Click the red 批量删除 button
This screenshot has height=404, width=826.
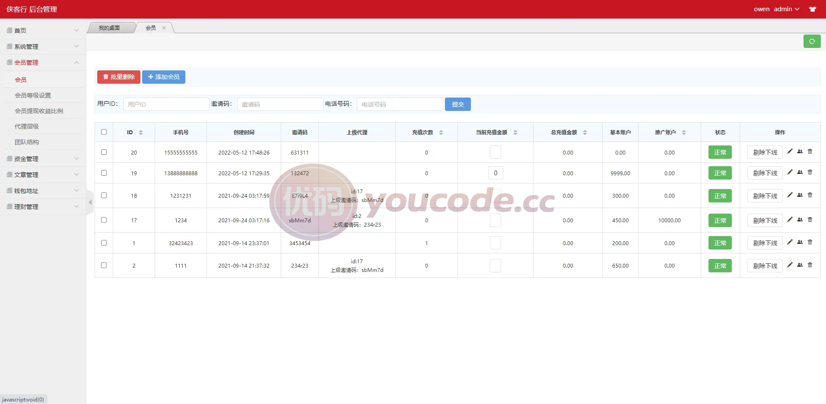coord(119,77)
